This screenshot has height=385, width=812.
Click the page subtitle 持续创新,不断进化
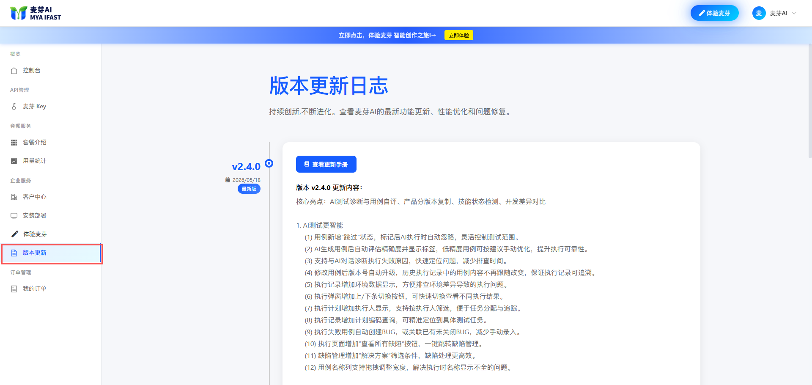(x=391, y=112)
